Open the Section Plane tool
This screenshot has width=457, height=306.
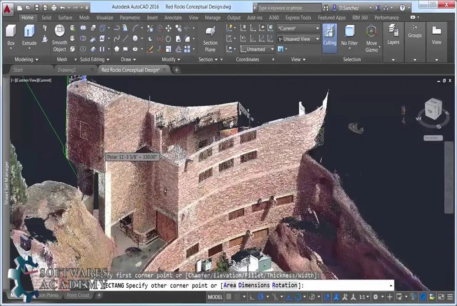(x=210, y=39)
